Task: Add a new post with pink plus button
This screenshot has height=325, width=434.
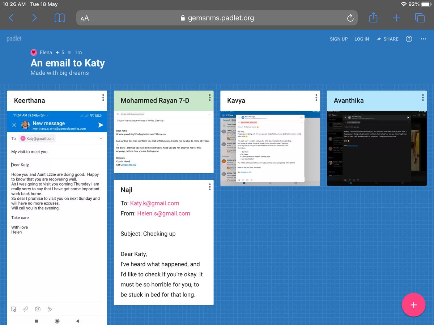Action: (413, 305)
